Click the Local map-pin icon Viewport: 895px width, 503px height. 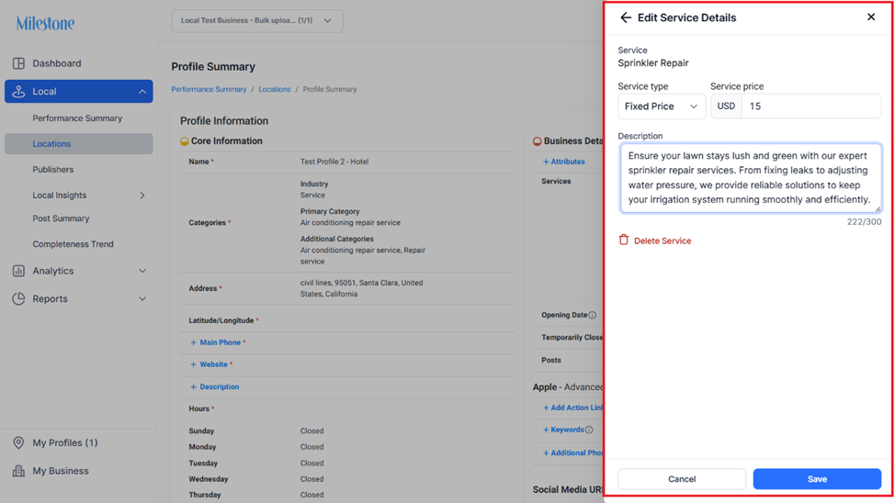pyautogui.click(x=18, y=91)
